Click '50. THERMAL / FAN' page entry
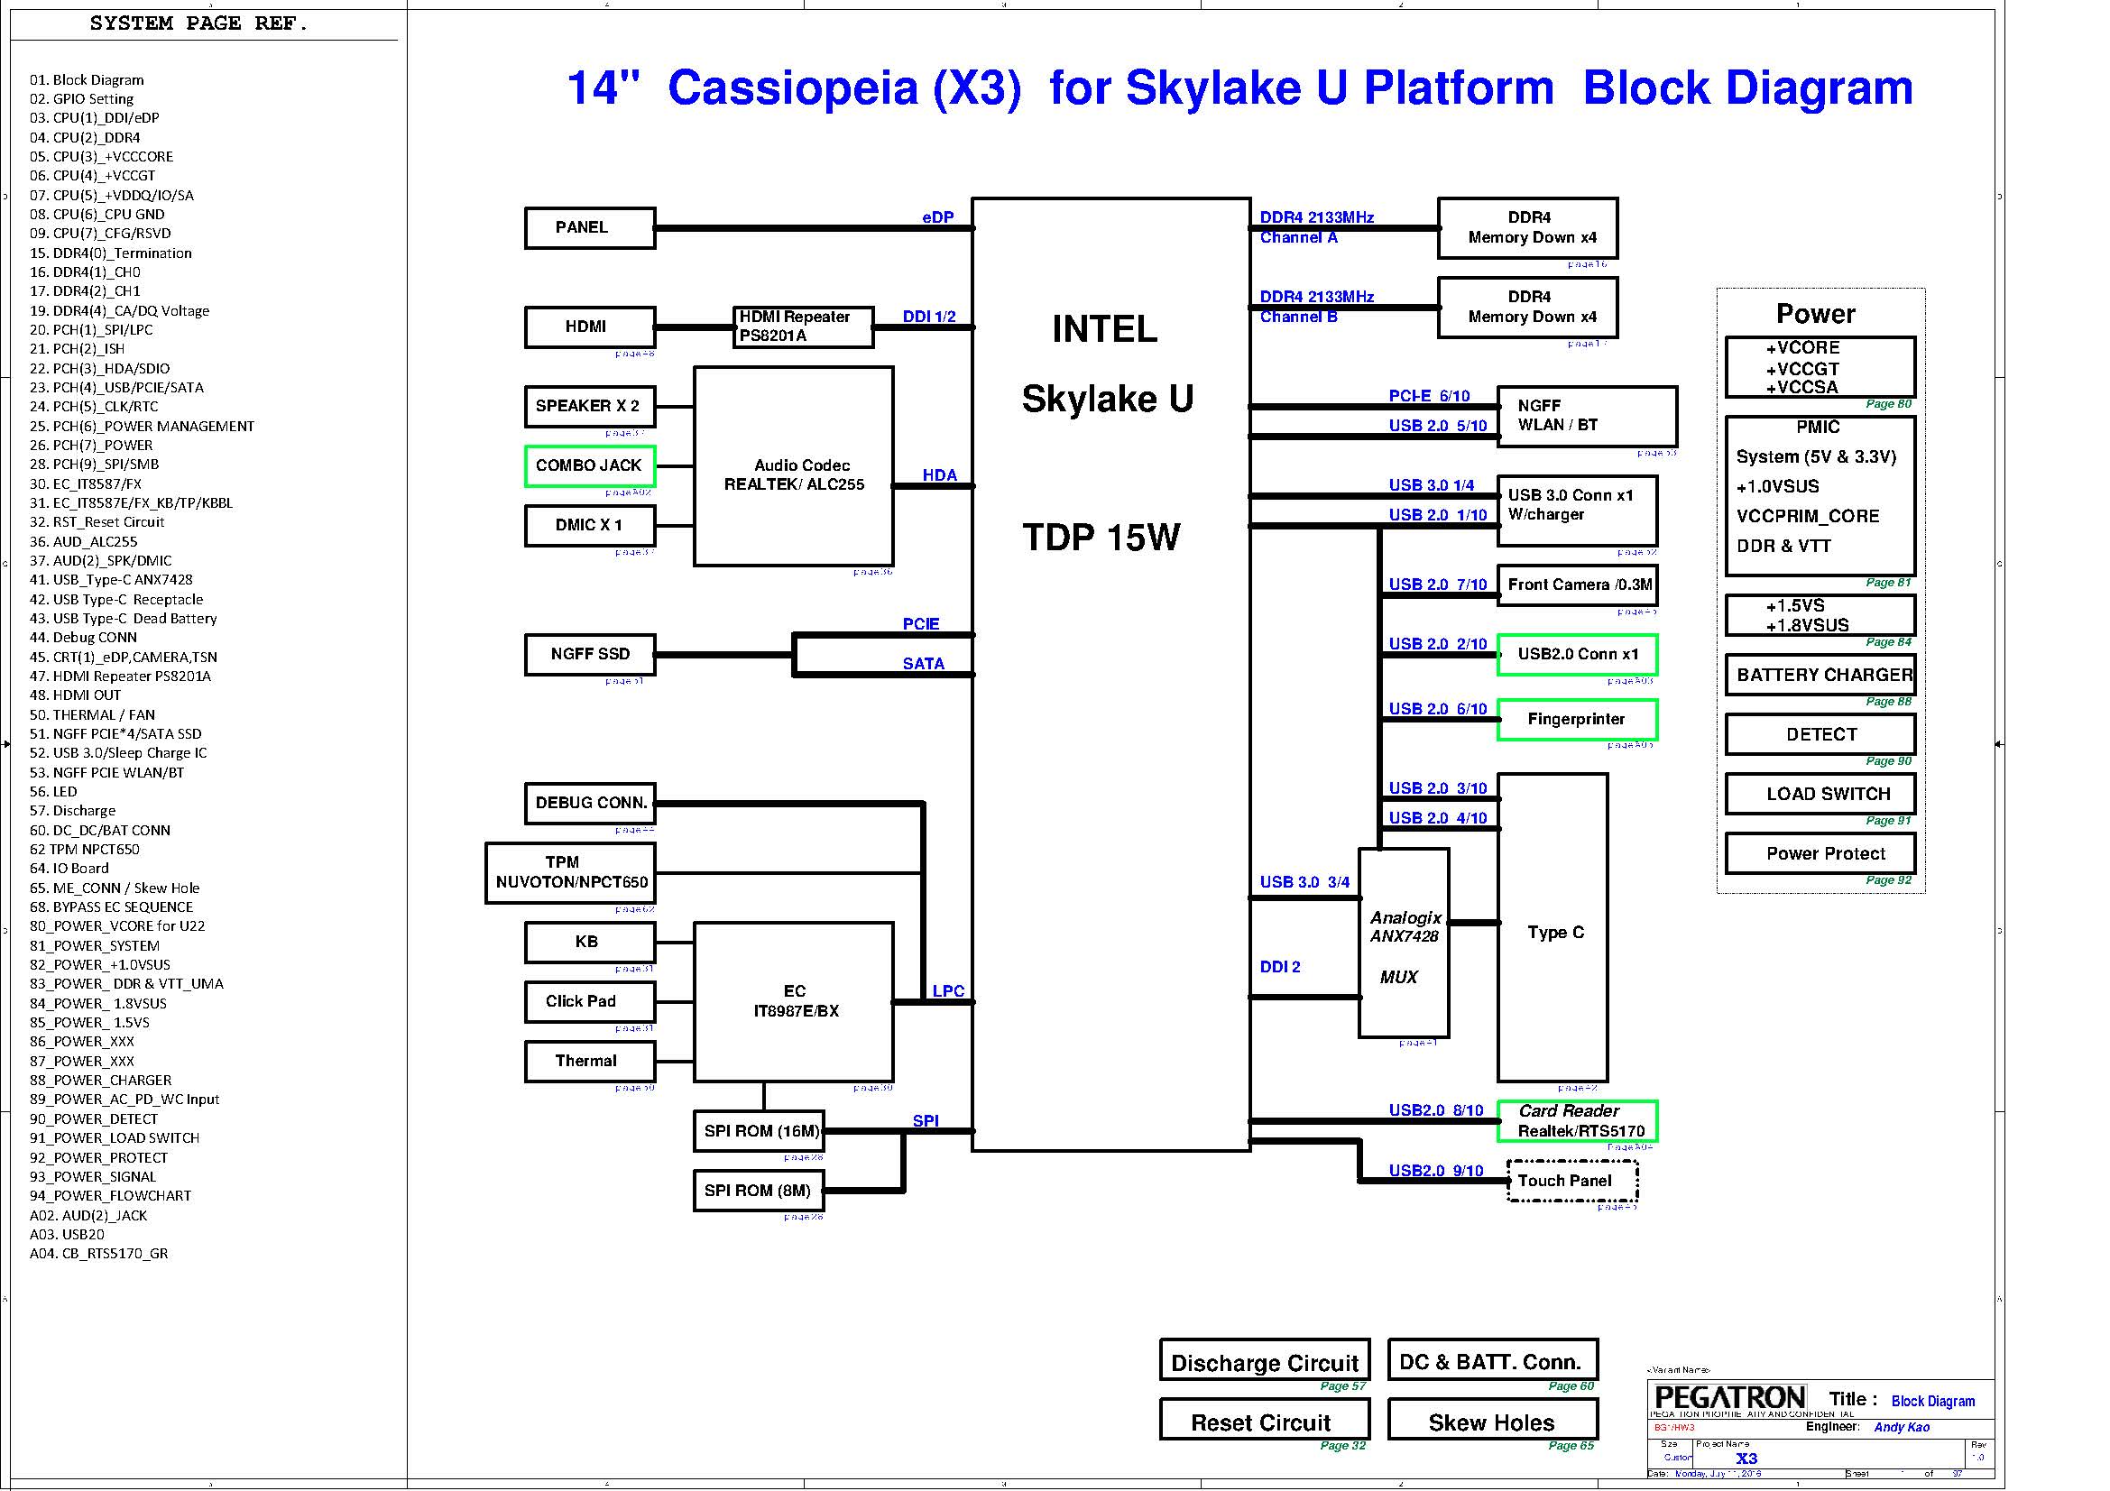The image size is (2110, 1491). [92, 714]
